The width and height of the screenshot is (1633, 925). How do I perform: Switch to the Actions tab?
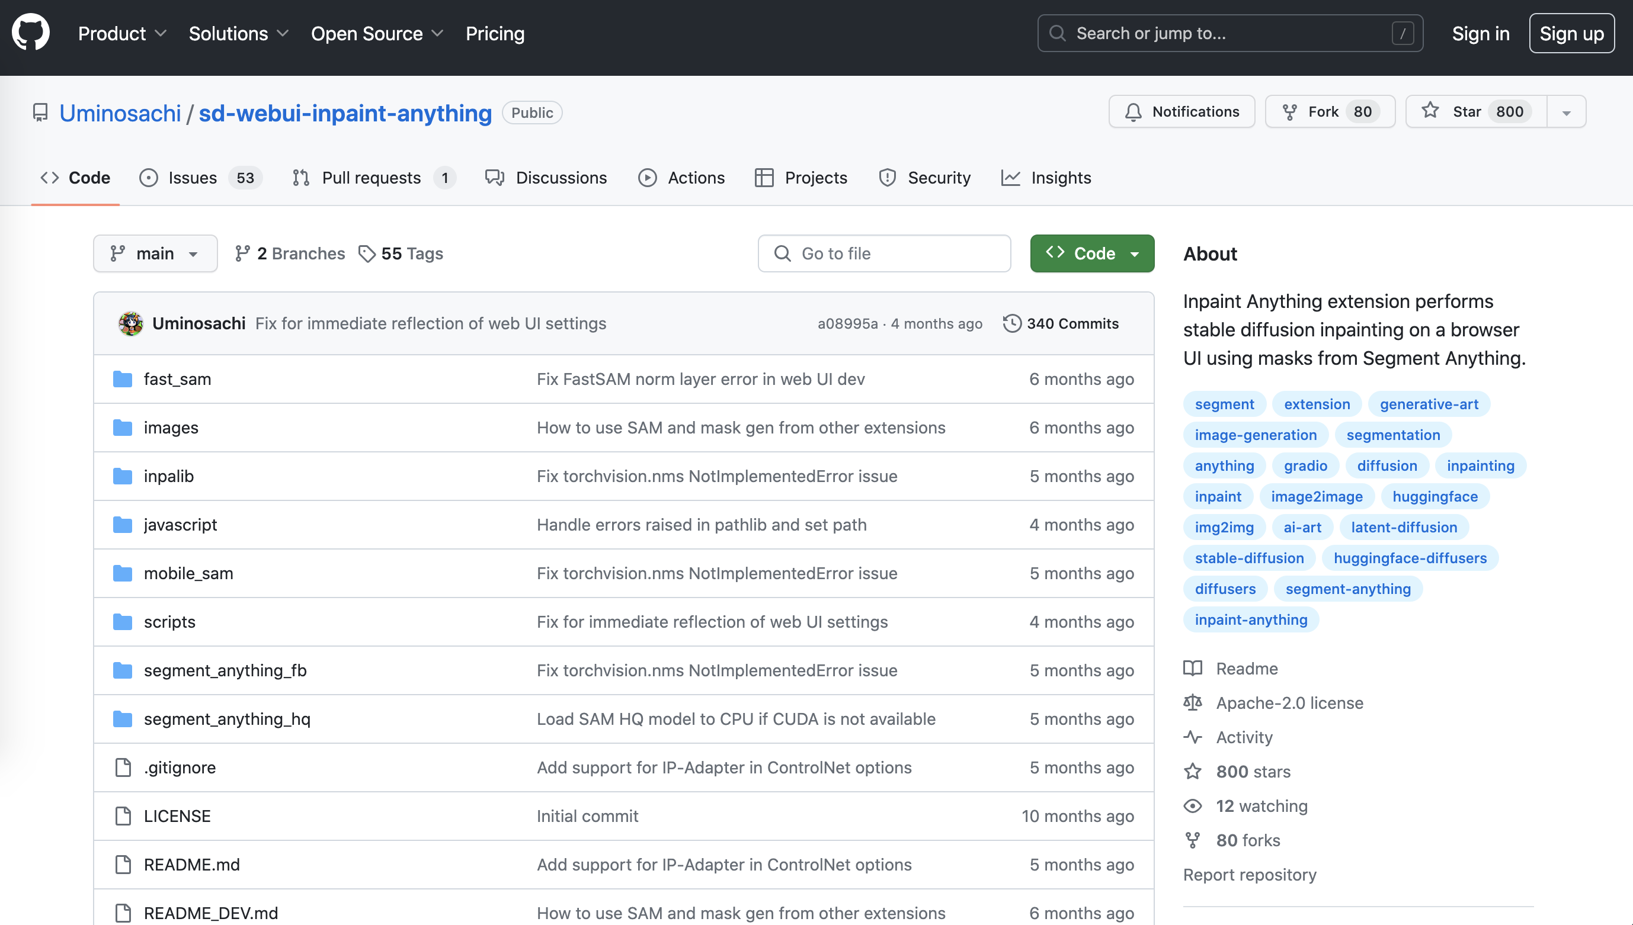point(681,177)
